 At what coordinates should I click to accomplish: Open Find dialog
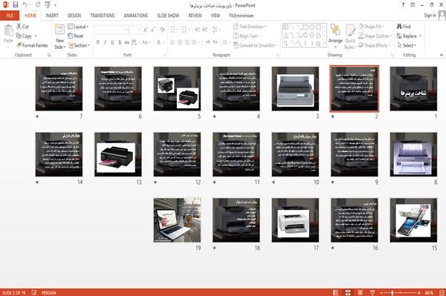[404, 27]
